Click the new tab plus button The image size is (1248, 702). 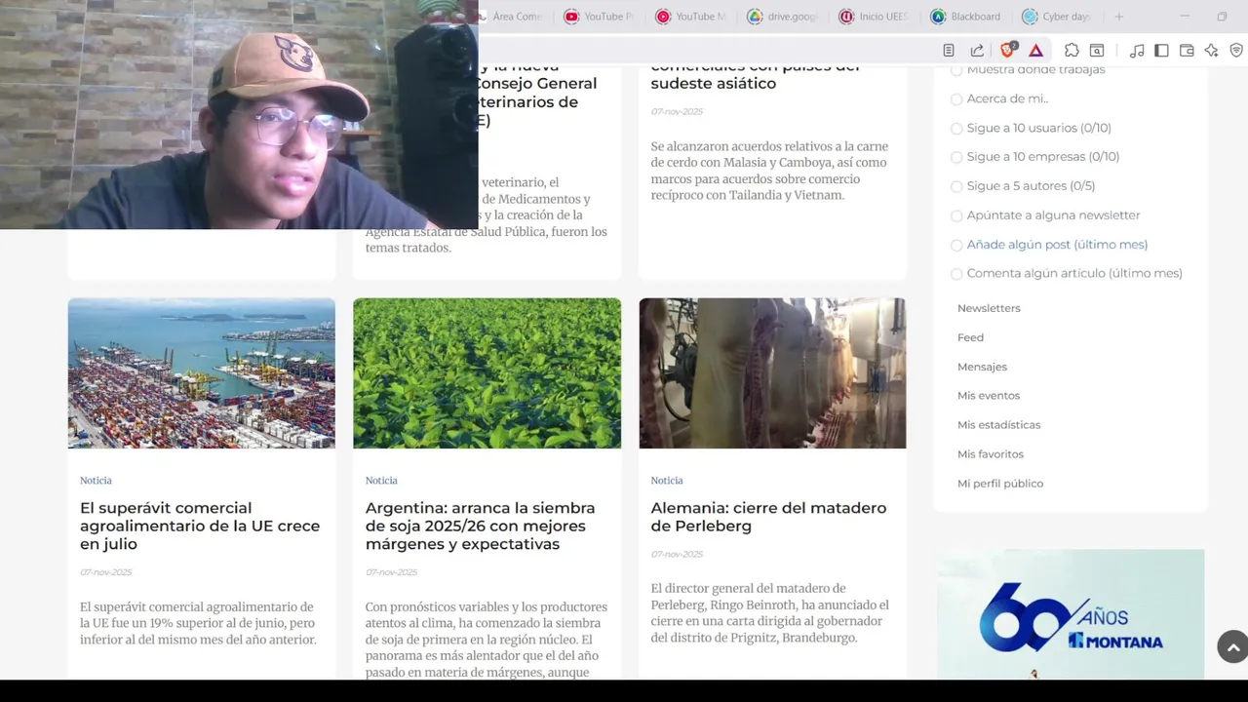[x=1119, y=17]
